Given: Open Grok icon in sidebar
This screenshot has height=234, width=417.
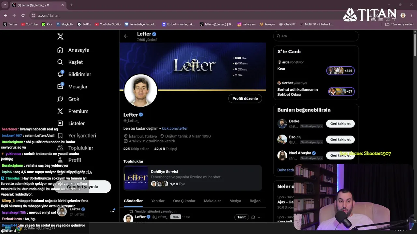Looking at the screenshot, I should pos(60,99).
